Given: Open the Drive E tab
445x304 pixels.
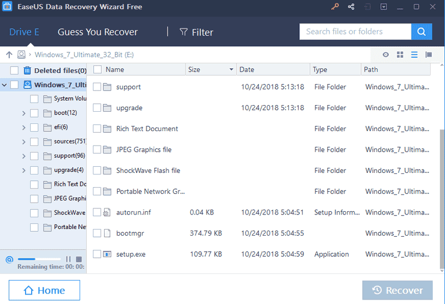Looking at the screenshot, I should pyautogui.click(x=24, y=32).
